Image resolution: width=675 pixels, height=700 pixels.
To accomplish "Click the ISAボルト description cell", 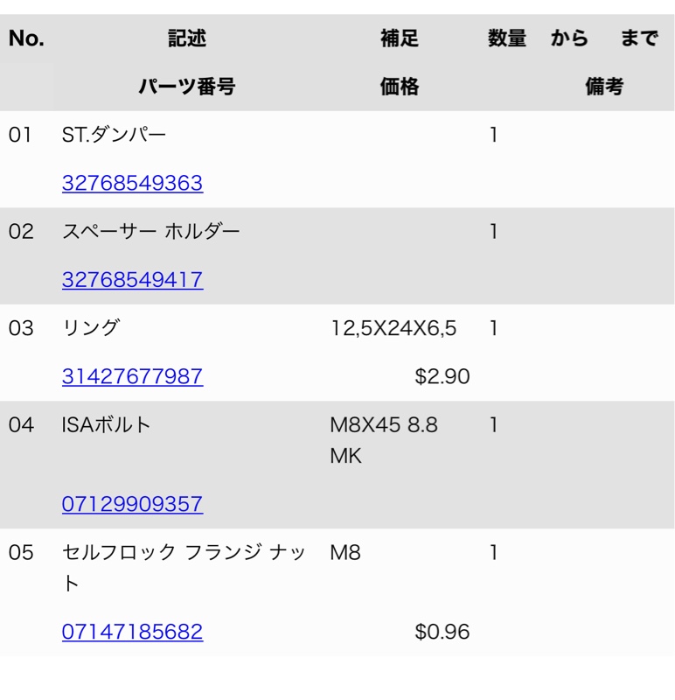I will coord(107,425).
